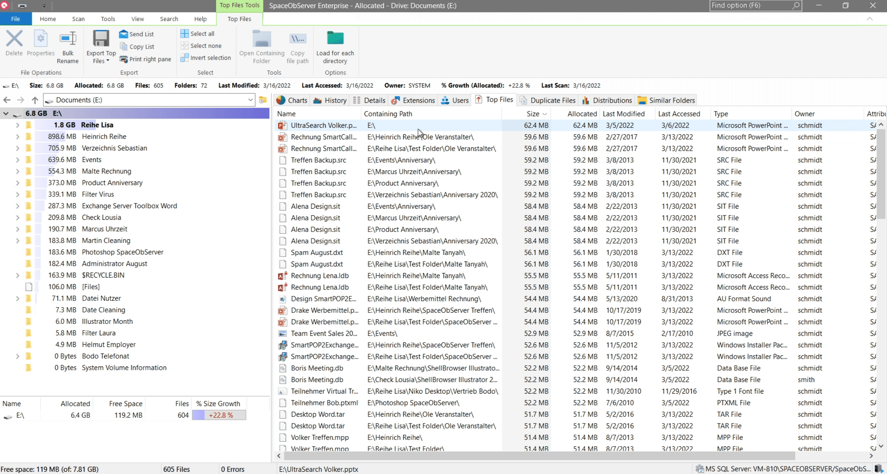Sort by the Last Modified column header
The height and width of the screenshot is (474, 887).
(623, 114)
